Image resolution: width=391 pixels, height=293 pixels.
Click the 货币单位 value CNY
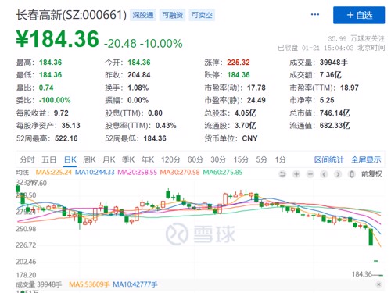click(249, 138)
